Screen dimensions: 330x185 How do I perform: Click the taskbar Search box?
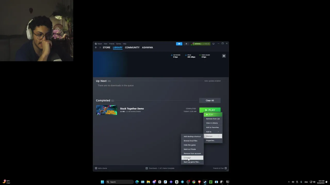point(120,182)
